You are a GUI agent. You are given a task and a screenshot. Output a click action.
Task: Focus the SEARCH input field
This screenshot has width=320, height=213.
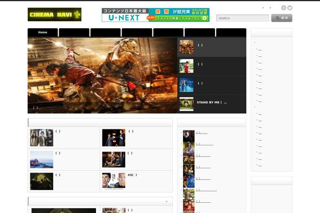click(x=243, y=18)
